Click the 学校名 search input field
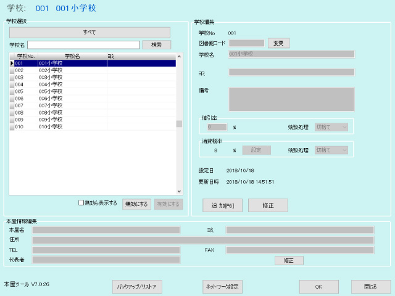Viewport: 395px width, 296px height. 83,45
